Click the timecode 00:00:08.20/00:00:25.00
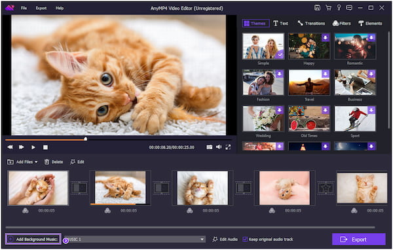393x250 pixels. click(172, 147)
